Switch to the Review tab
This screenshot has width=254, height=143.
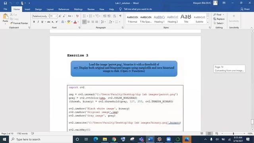(x=91, y=9)
